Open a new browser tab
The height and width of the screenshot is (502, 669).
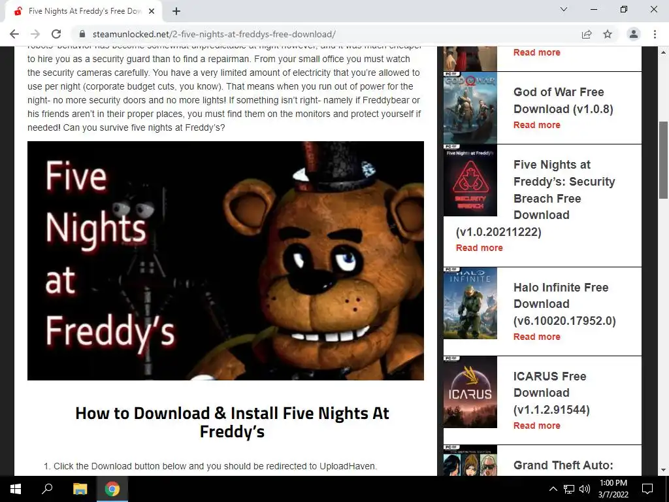click(176, 11)
